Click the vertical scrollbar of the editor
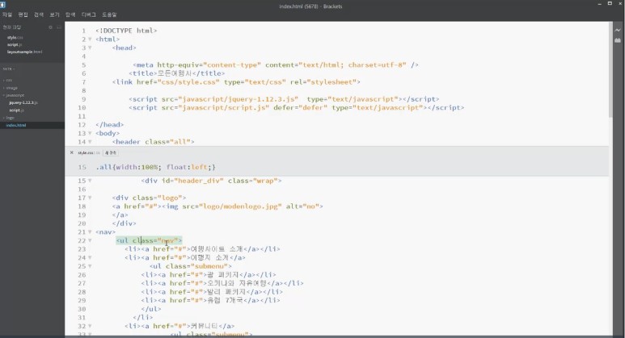The image size is (625, 338). (x=610, y=69)
